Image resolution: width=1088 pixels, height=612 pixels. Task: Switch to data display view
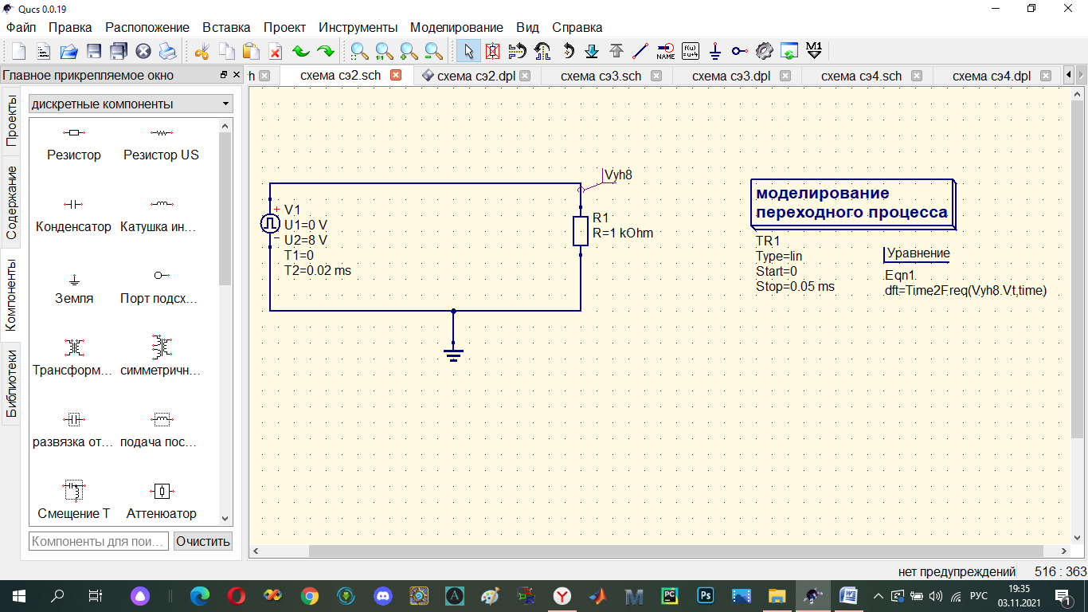click(x=789, y=52)
